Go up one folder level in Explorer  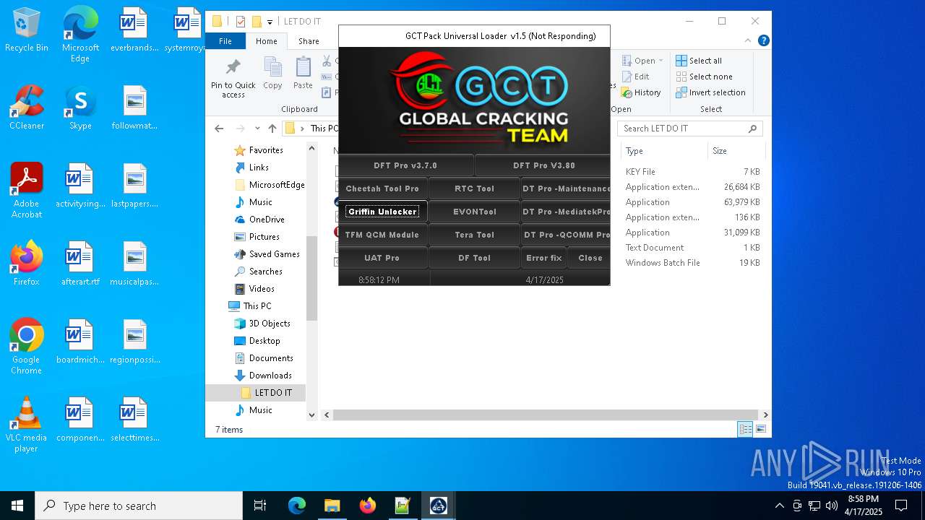pos(272,129)
